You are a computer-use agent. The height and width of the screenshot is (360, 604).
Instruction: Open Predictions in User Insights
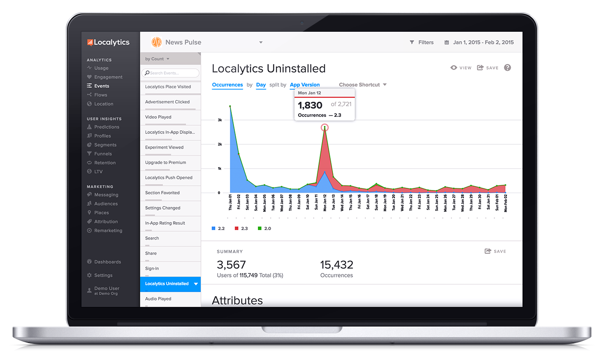(107, 127)
